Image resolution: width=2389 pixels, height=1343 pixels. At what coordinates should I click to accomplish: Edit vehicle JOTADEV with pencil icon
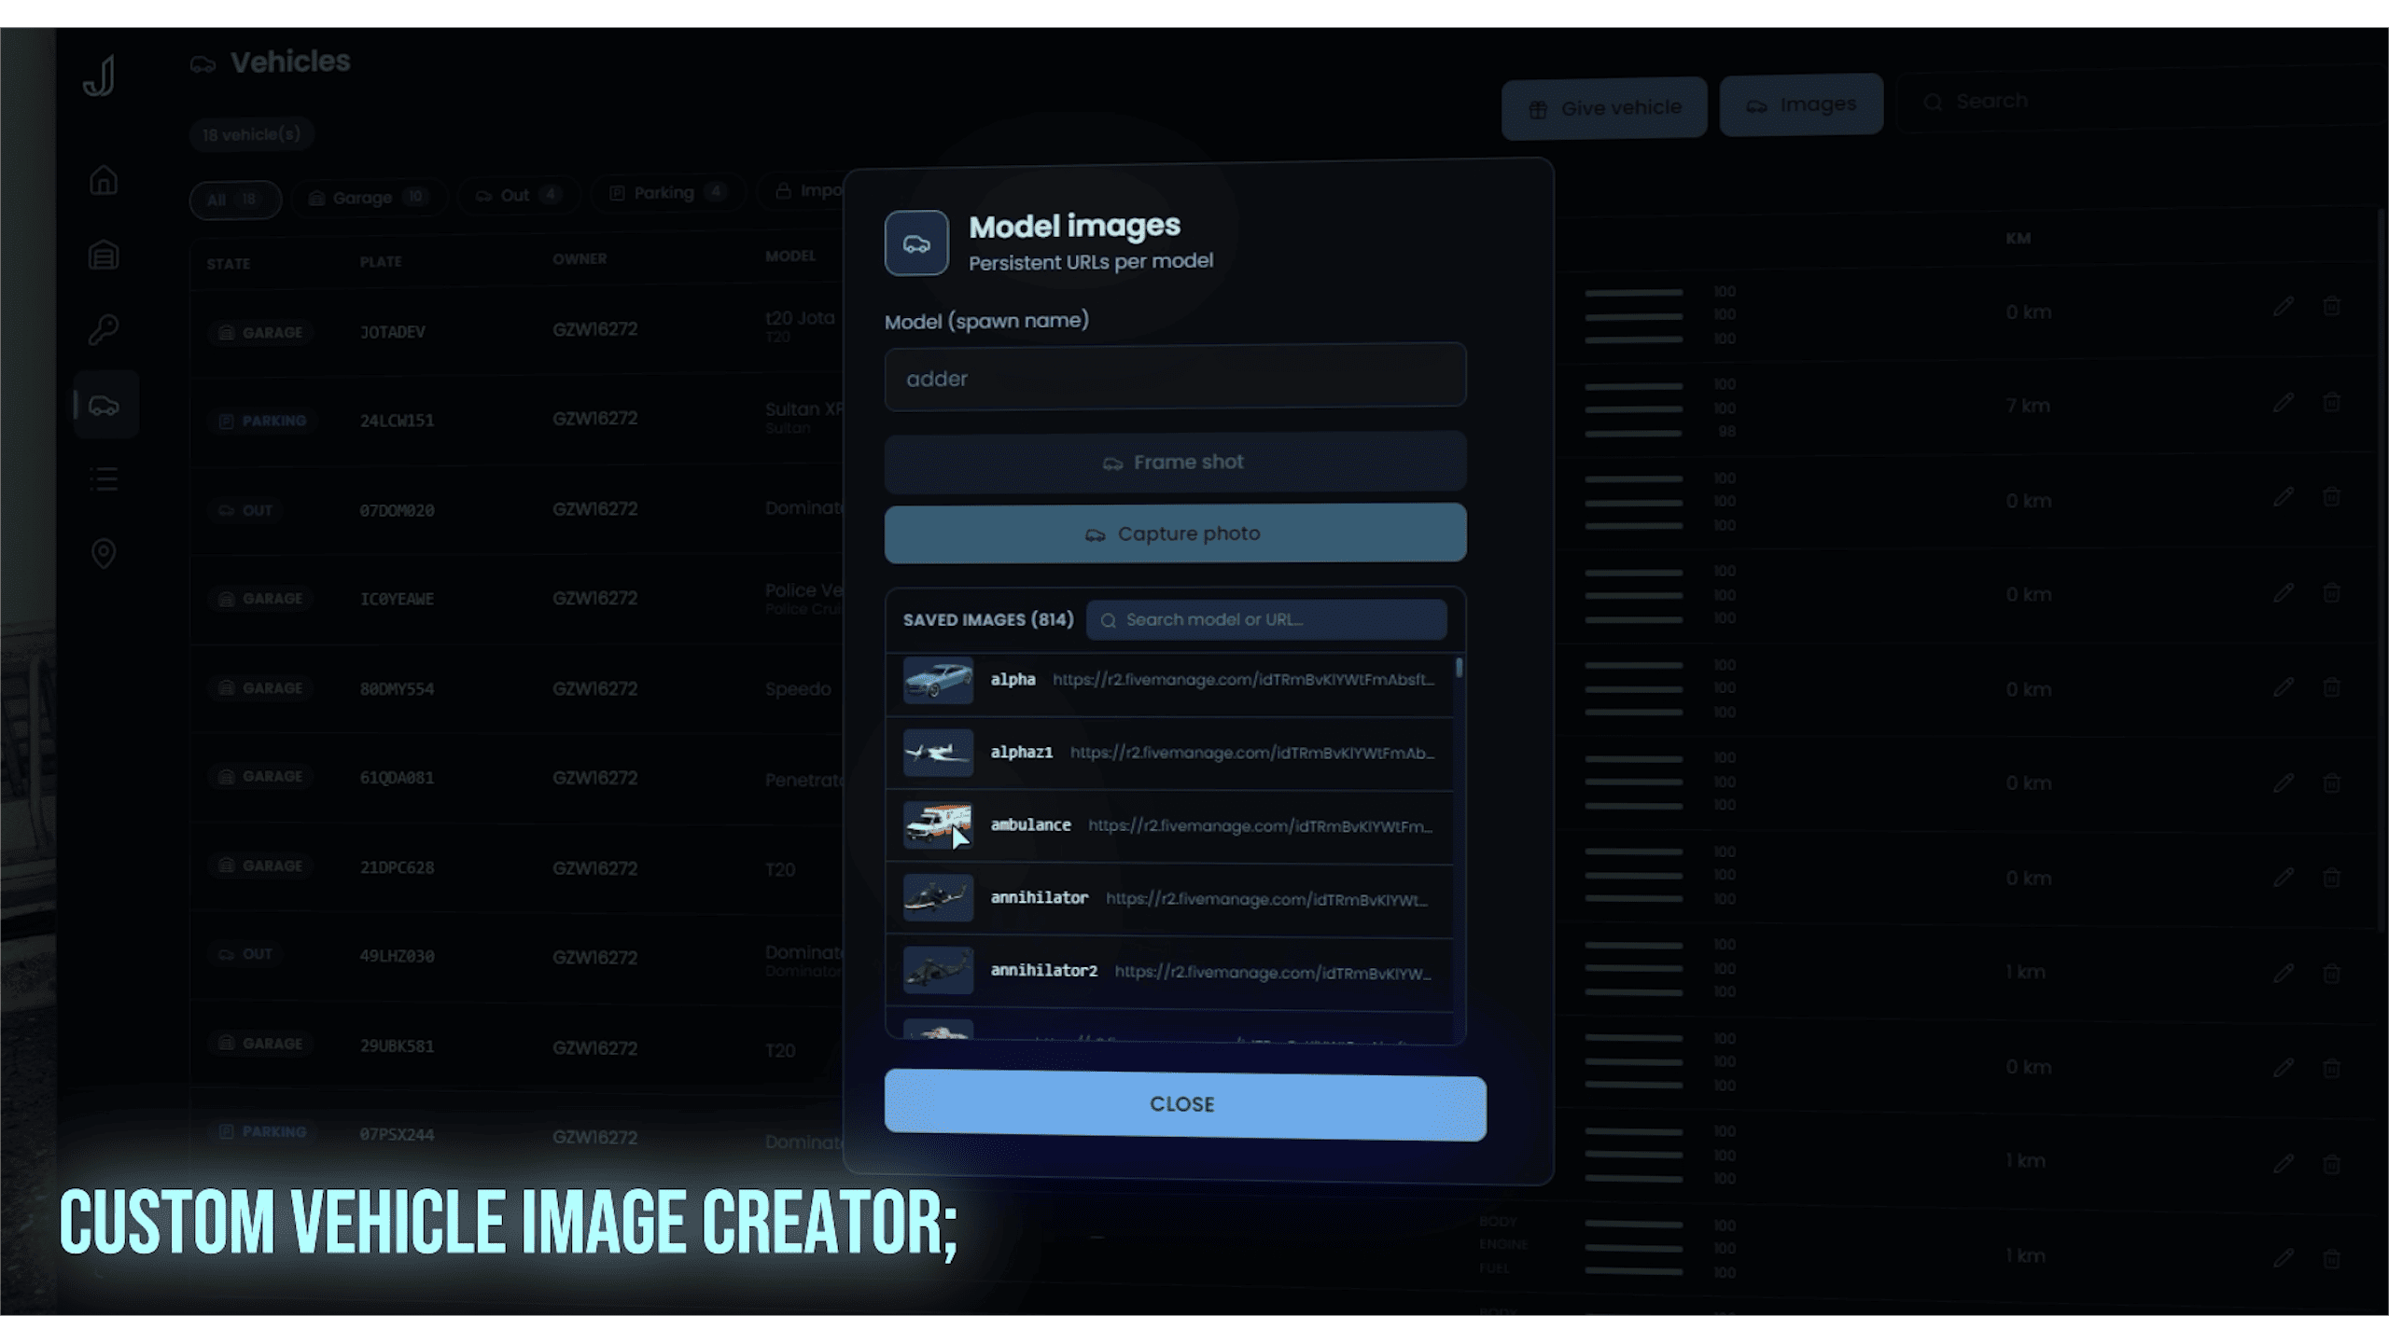[x=2284, y=306]
